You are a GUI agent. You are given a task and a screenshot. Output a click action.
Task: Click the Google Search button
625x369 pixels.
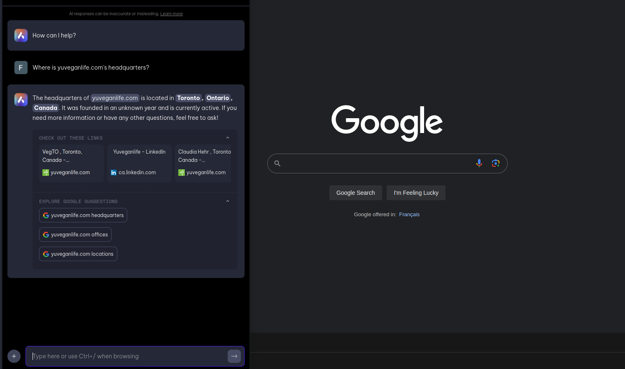point(356,193)
